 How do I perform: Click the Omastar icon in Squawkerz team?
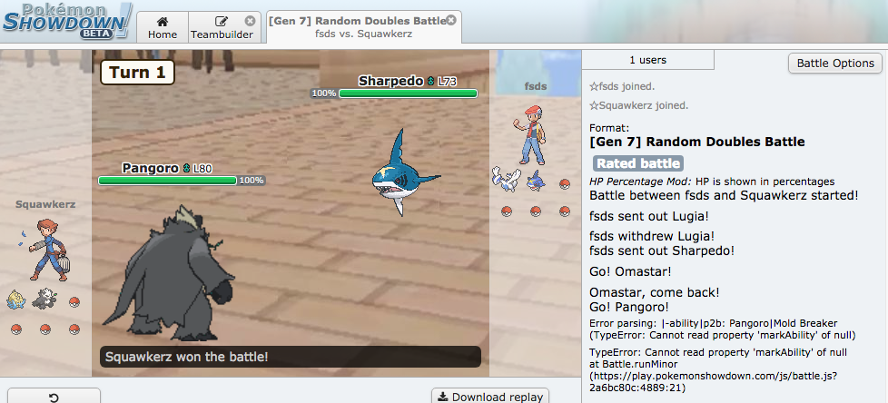(x=16, y=299)
